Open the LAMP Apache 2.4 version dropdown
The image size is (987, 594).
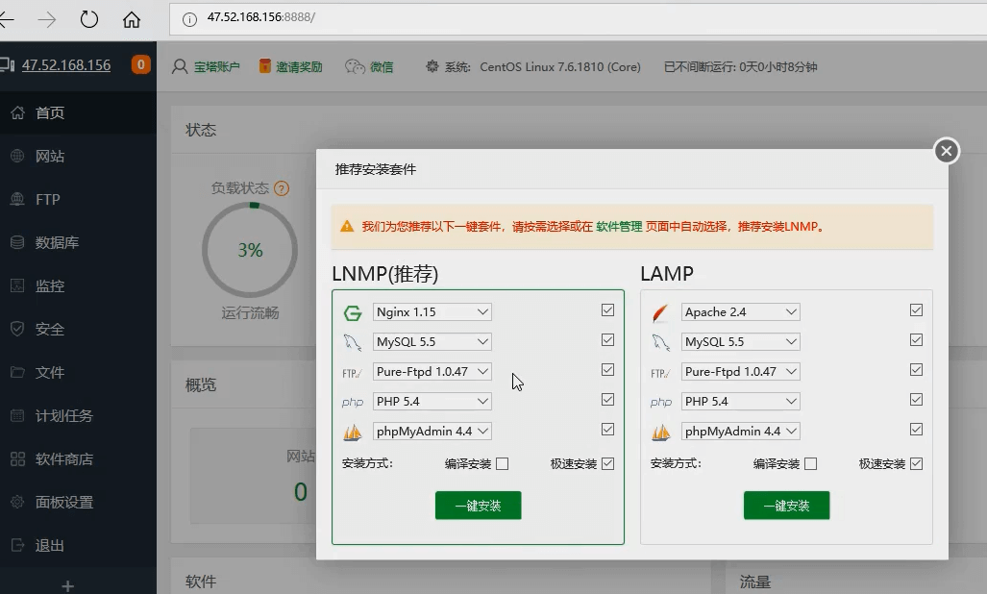(x=740, y=312)
